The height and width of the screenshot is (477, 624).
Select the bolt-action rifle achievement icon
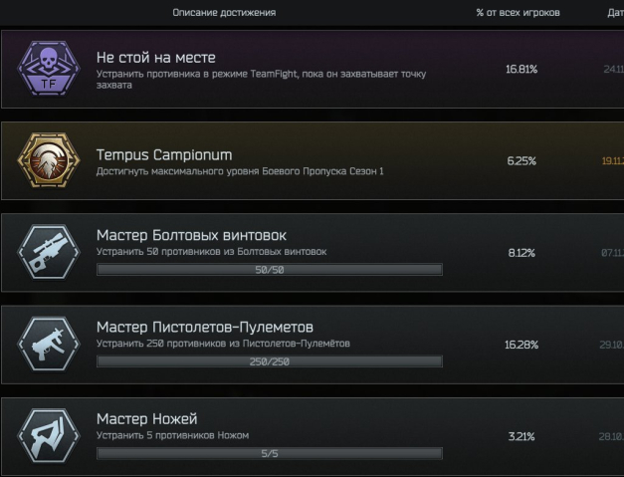click(49, 252)
